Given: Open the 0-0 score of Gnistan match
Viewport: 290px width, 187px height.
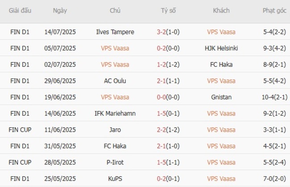Looking at the screenshot, I should (162, 97).
